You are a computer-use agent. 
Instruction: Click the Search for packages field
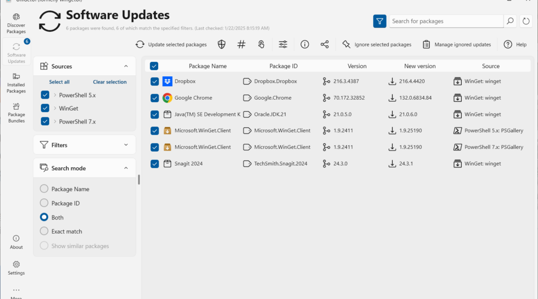(446, 21)
